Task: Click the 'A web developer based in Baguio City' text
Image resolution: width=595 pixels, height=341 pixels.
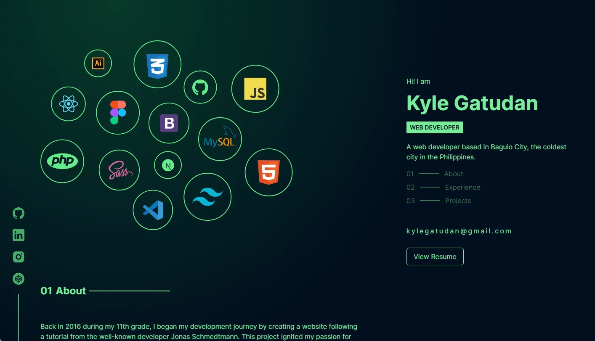Action: point(486,152)
